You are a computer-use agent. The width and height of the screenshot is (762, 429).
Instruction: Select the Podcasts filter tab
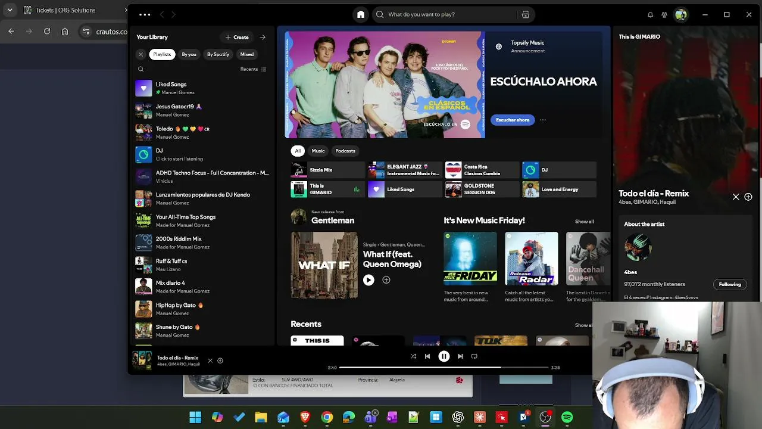[345, 151]
